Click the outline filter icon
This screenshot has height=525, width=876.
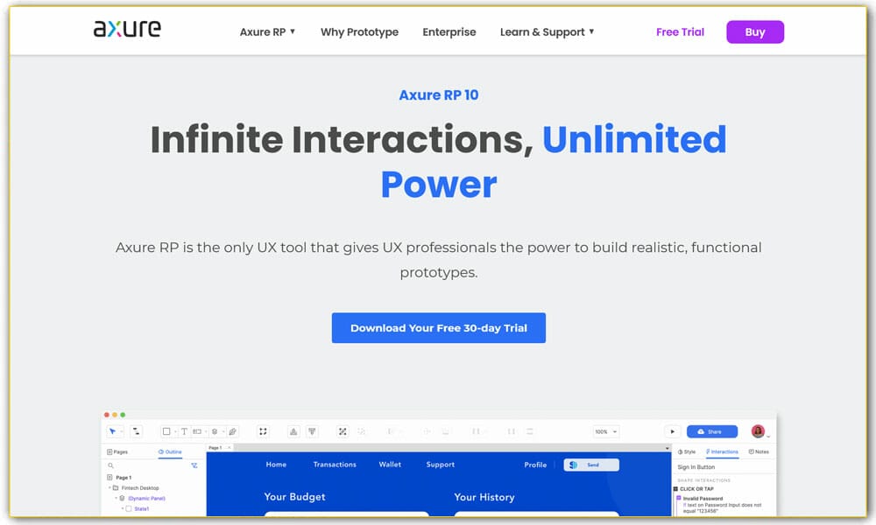click(194, 465)
